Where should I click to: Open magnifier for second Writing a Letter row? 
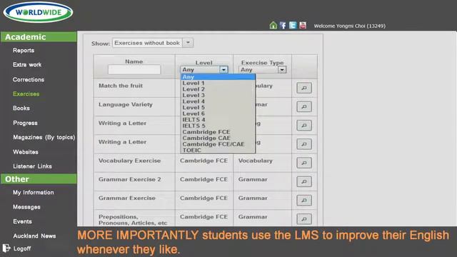coord(304,144)
